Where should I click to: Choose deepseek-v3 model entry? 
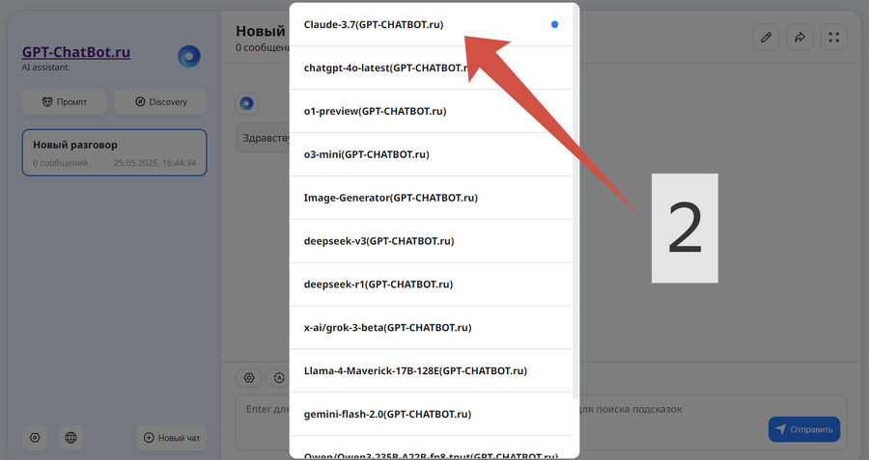(431, 241)
